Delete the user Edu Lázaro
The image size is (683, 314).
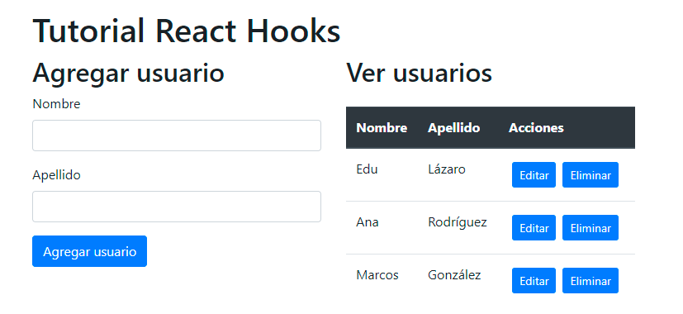click(x=591, y=175)
